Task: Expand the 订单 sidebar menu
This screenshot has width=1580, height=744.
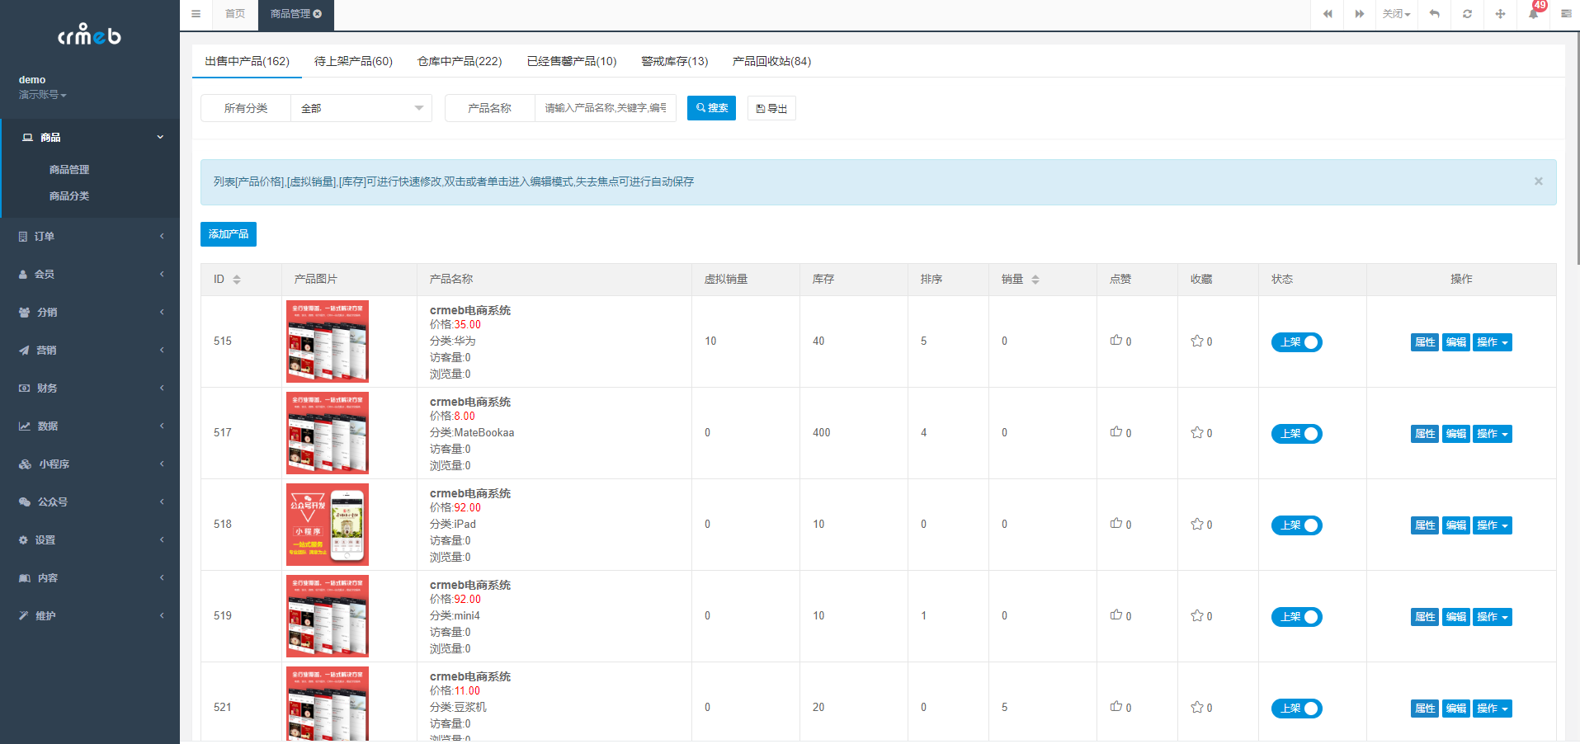Action: pos(90,237)
